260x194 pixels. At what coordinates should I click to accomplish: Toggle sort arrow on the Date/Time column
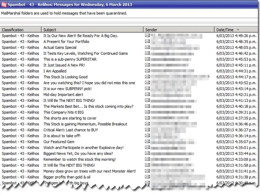(x=238, y=30)
